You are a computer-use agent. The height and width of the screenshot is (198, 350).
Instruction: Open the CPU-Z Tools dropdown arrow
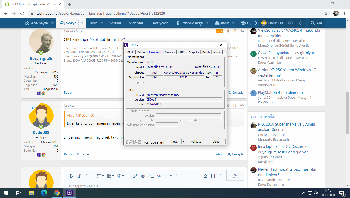pyautogui.click(x=183, y=142)
